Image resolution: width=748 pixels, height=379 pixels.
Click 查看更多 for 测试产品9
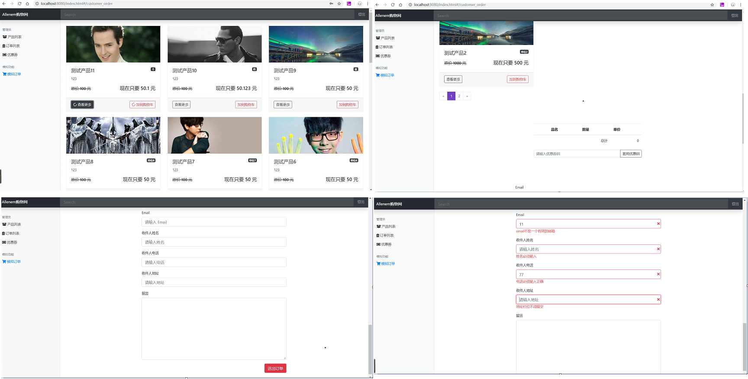(x=283, y=105)
